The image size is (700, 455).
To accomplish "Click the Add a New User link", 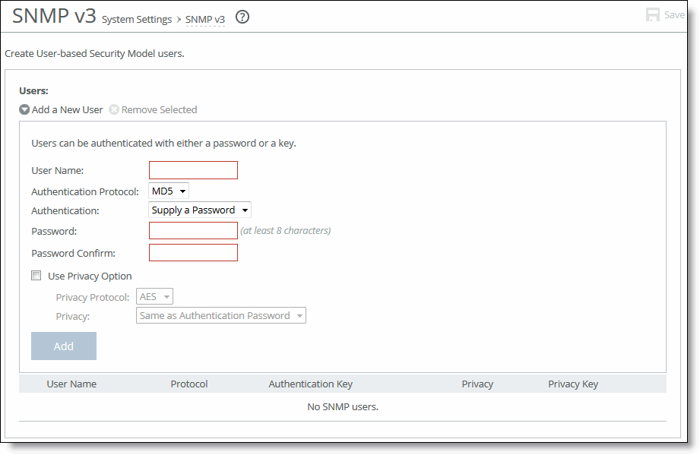I will point(67,109).
